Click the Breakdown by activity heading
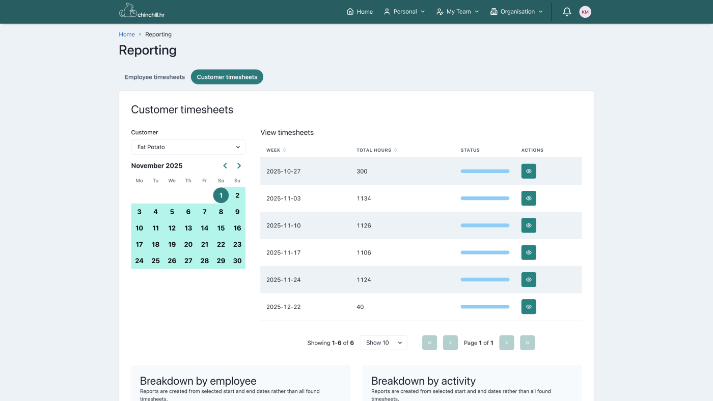 point(423,381)
